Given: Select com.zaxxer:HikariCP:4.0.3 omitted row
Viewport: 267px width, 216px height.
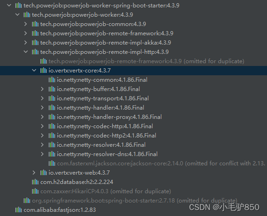Looking at the screenshot, I should pos(133,191).
